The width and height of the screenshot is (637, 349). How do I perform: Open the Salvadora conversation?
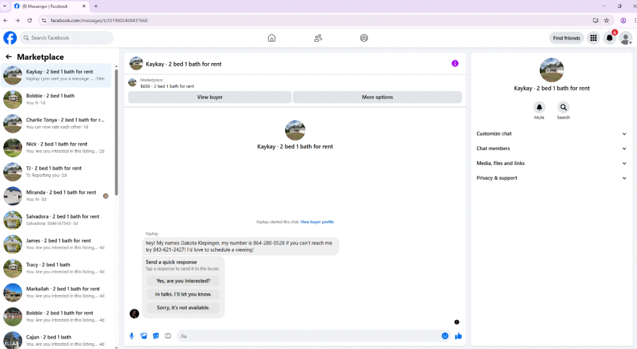click(x=56, y=220)
